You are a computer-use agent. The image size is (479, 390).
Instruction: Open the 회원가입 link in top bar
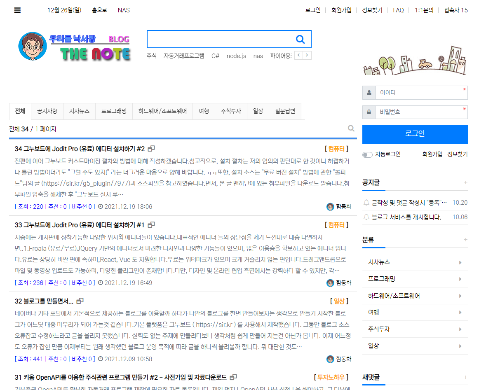point(341,10)
